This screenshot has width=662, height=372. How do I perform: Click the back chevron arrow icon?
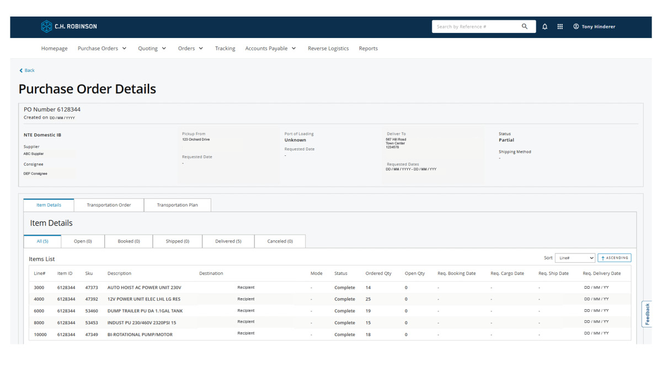pos(20,70)
